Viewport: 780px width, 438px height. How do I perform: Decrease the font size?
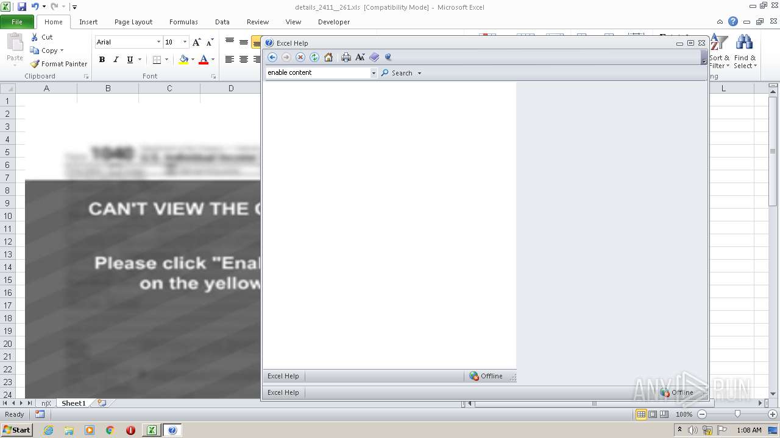coord(210,42)
